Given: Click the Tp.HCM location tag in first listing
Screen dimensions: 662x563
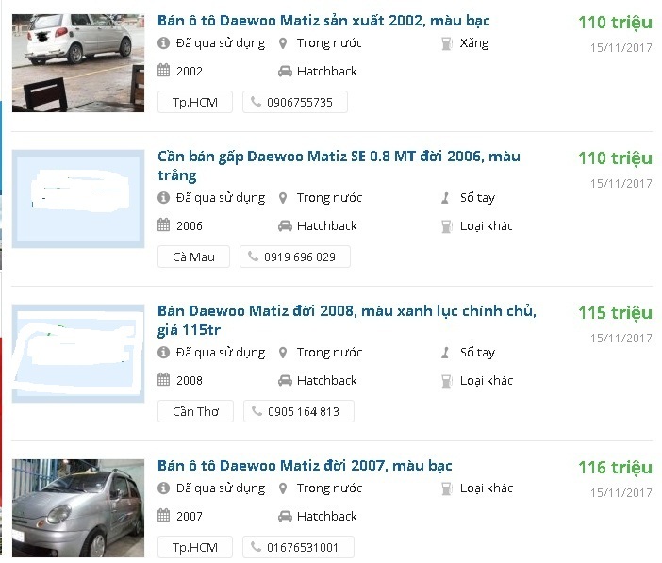Looking at the screenshot, I should (x=193, y=102).
